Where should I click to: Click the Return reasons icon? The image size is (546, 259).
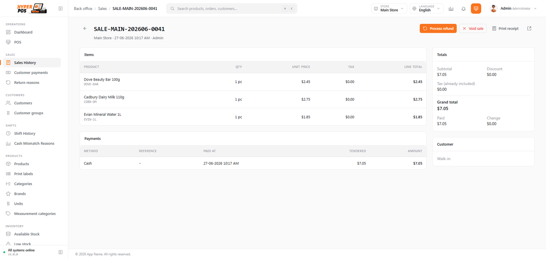click(x=8, y=83)
